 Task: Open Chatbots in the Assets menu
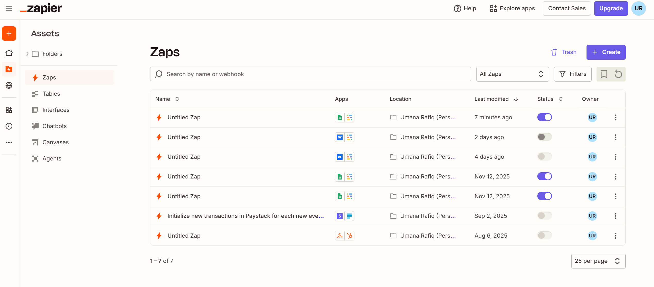coord(54,126)
